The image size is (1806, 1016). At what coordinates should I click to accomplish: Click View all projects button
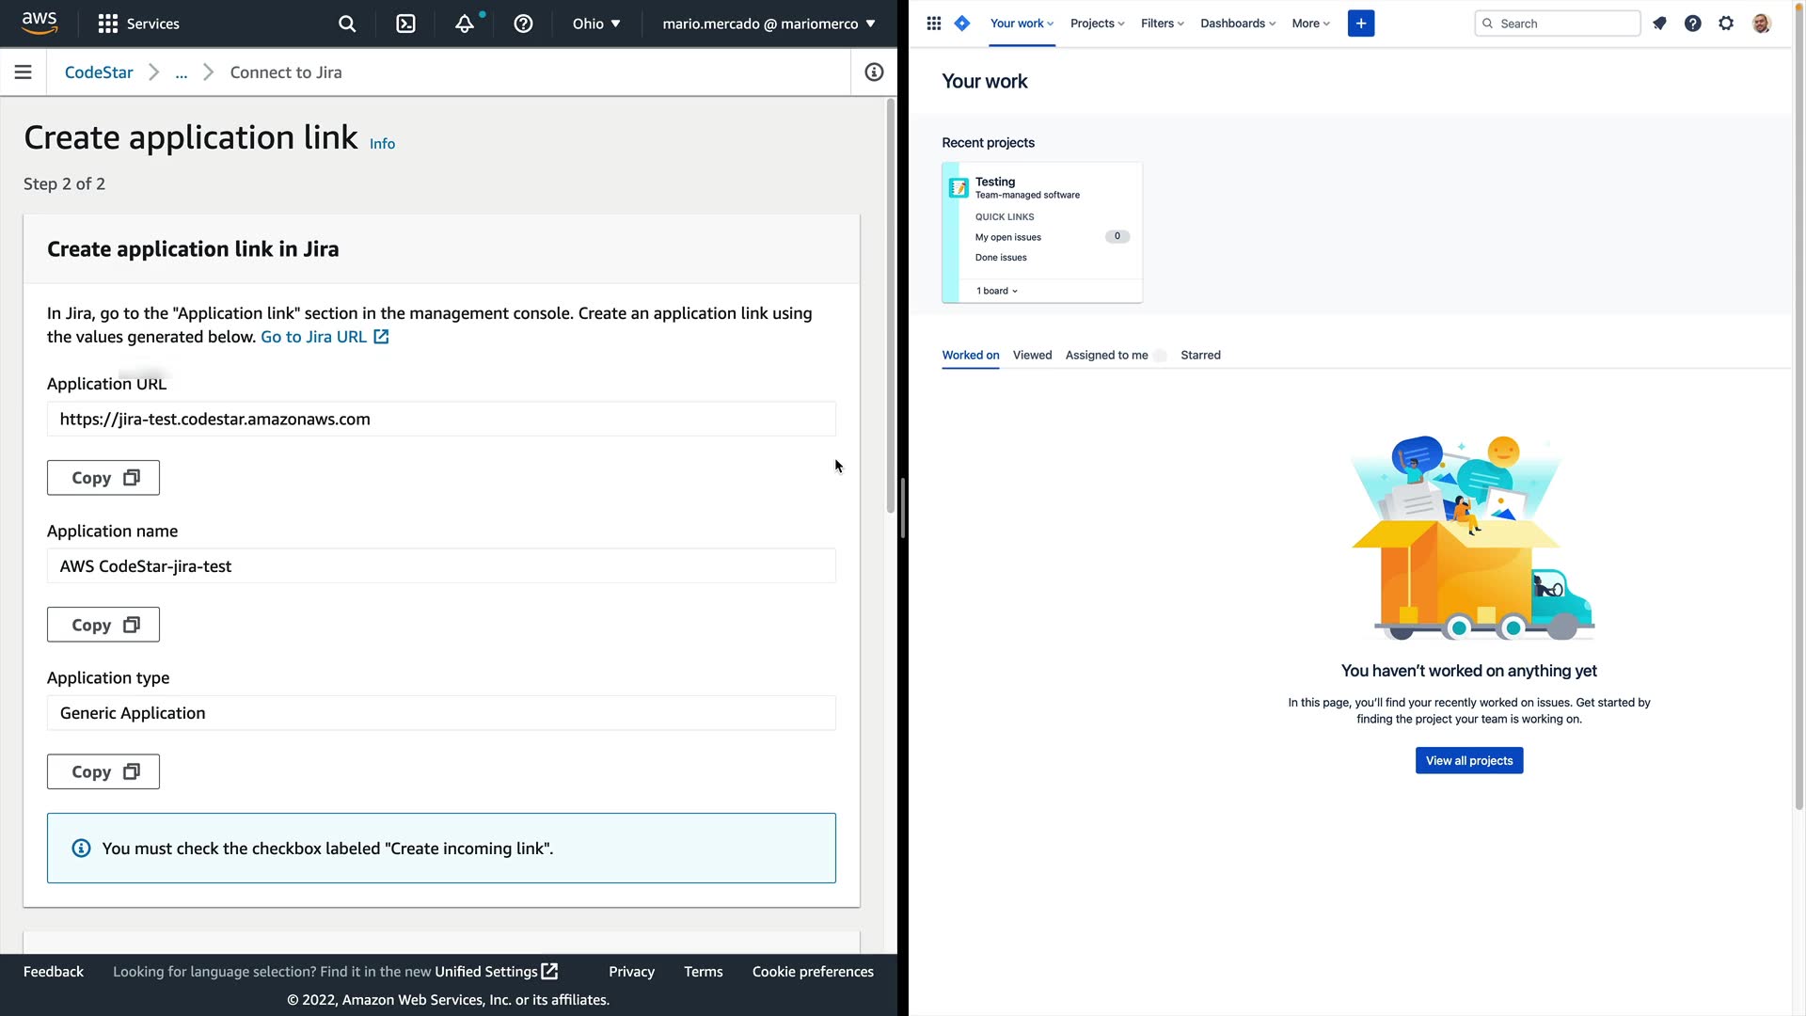click(1468, 760)
